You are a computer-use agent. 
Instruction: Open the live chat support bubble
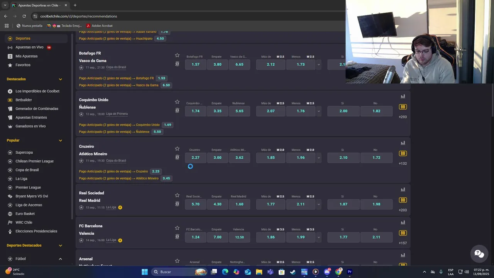[x=479, y=254]
